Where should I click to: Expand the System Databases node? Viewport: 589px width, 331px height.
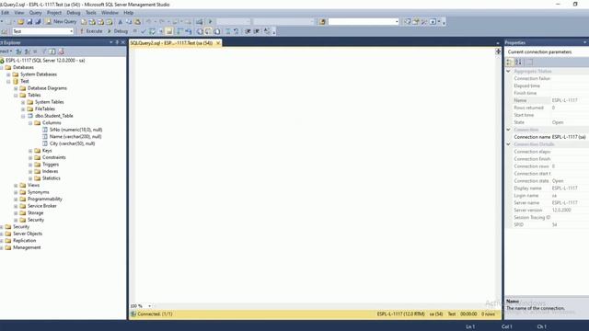[8, 74]
